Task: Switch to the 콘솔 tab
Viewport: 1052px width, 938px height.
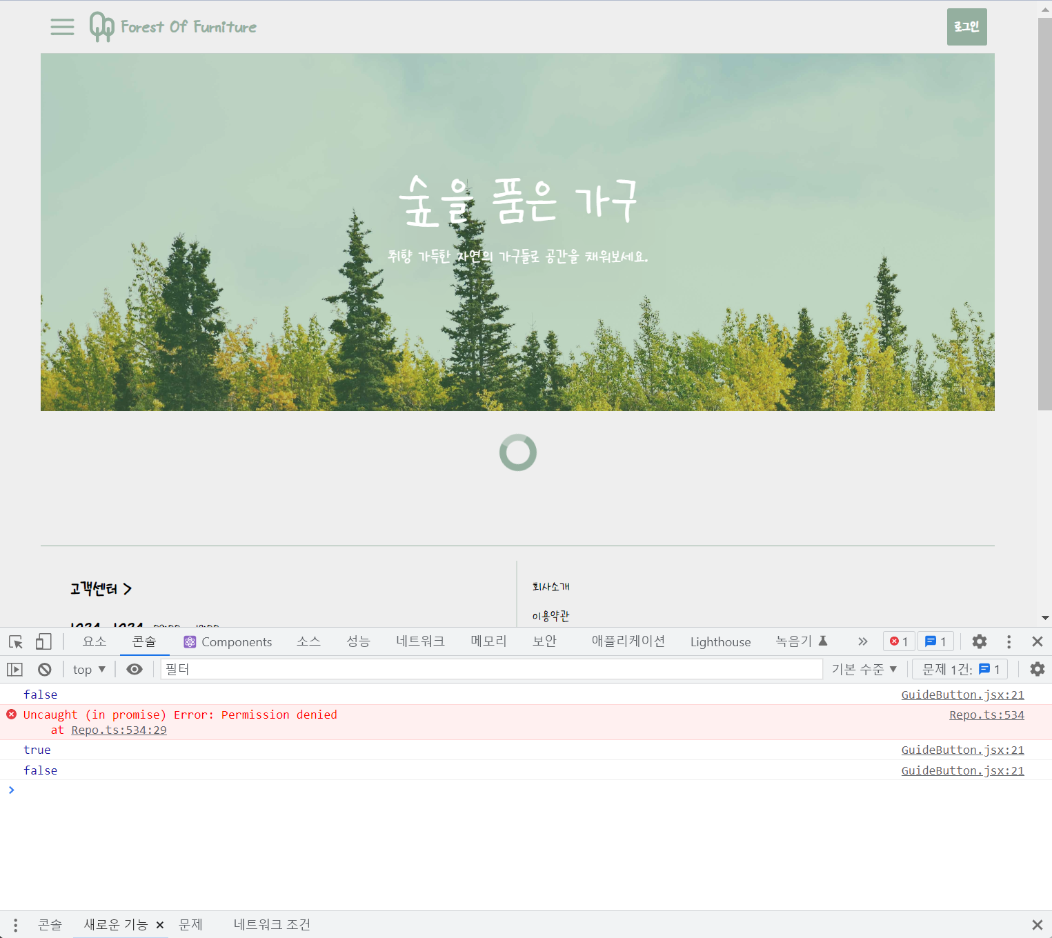Action: click(x=144, y=641)
